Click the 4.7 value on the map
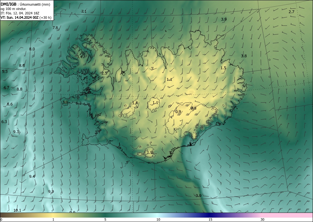 6,87
